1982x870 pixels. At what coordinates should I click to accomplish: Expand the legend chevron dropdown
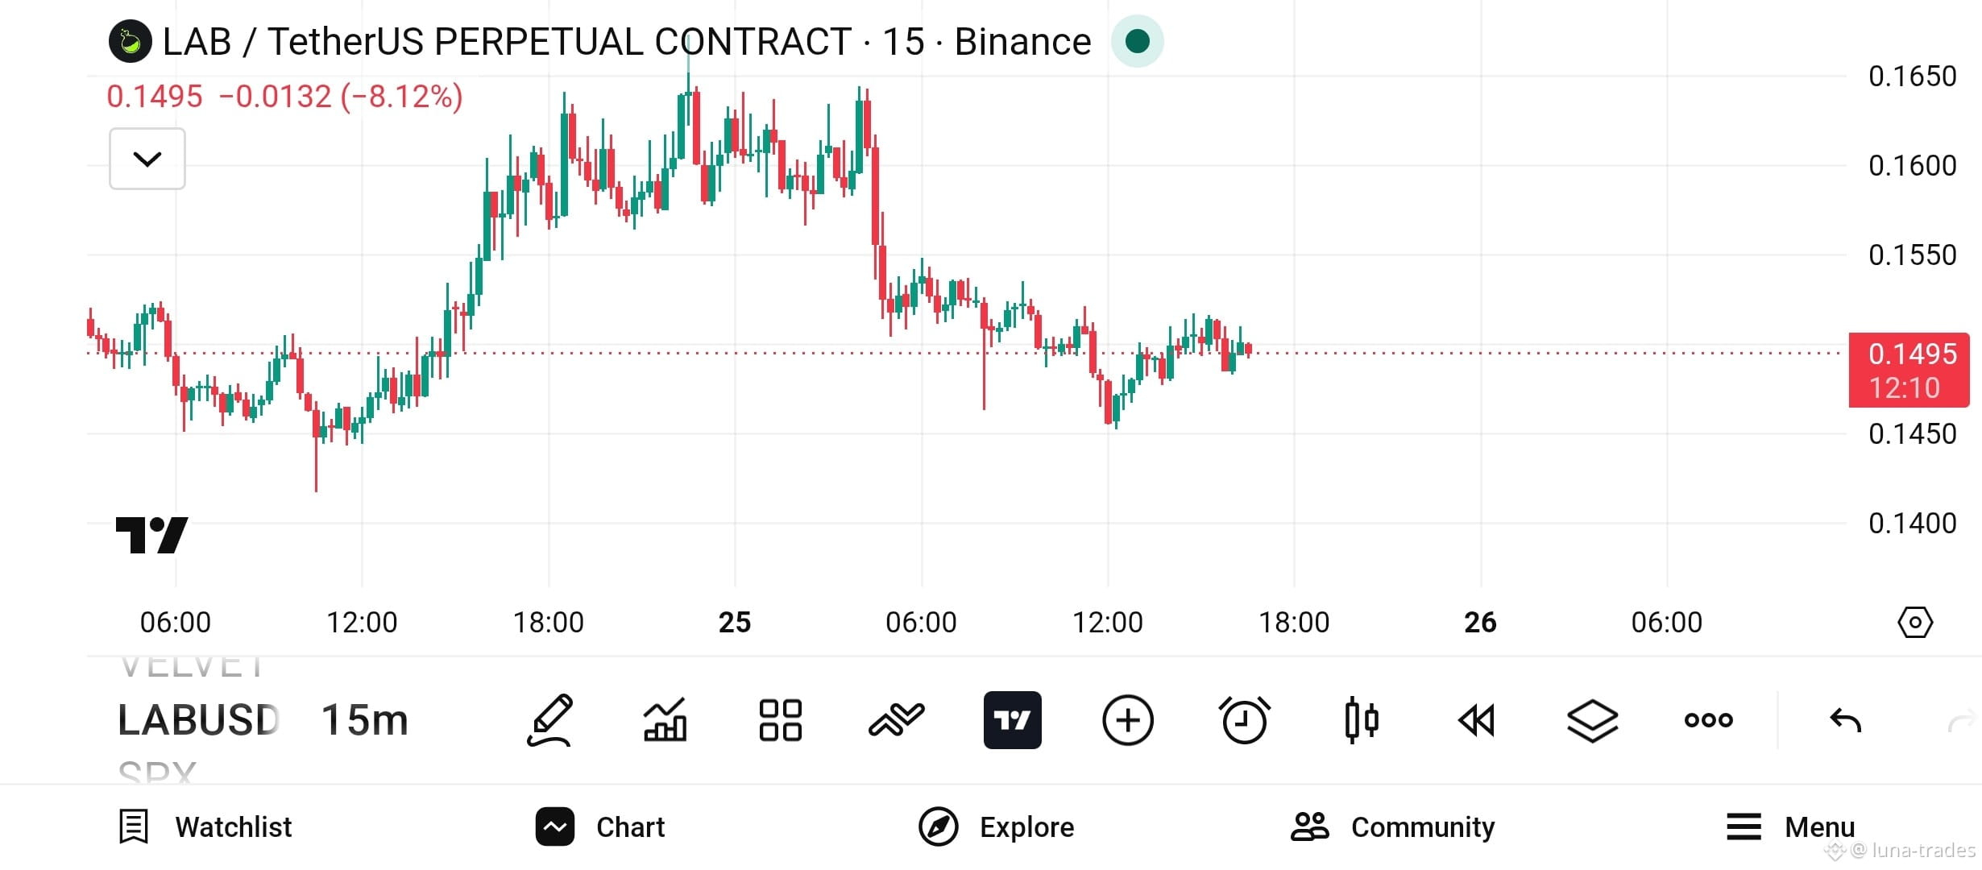(147, 159)
